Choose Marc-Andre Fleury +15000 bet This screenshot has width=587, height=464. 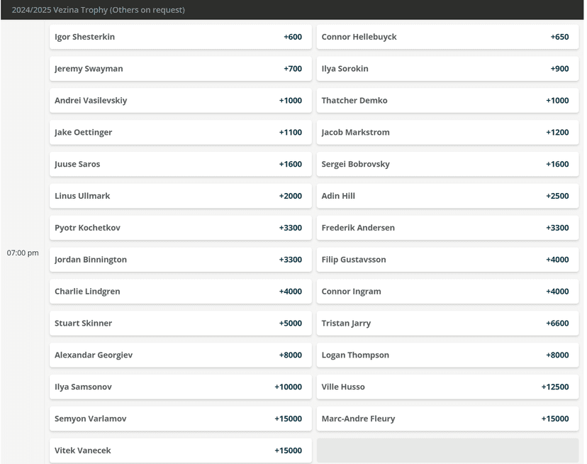pos(447,419)
